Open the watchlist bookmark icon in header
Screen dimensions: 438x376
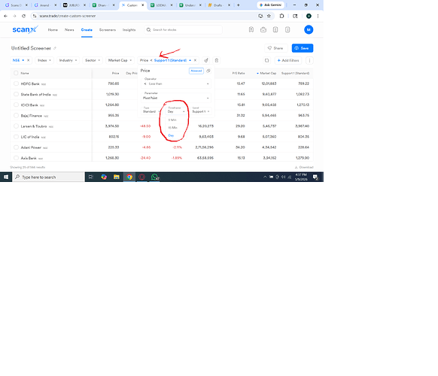point(251,29)
